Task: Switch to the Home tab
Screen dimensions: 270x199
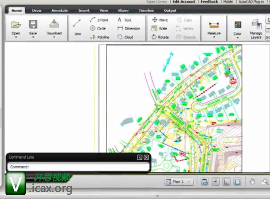Action: tap(17, 11)
